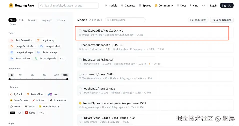The height and width of the screenshot is (126, 239).
Task: Click the Keras library icon
Action: tap(26, 113)
